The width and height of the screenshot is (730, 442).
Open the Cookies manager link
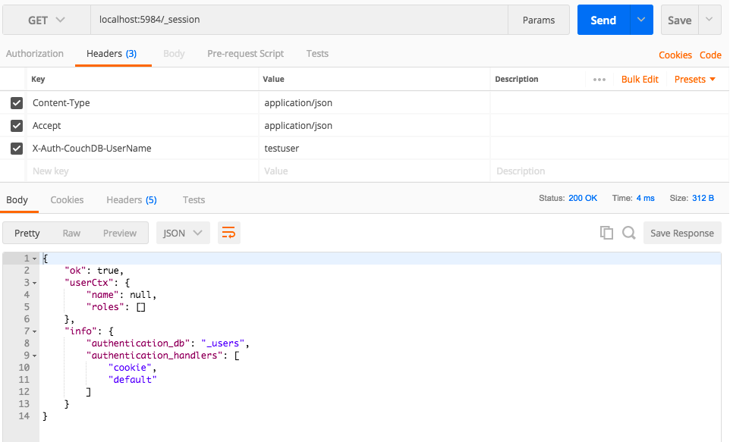click(675, 55)
